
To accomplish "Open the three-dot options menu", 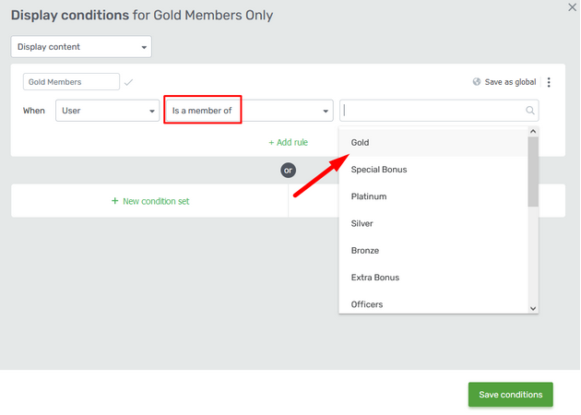I will coord(549,82).
